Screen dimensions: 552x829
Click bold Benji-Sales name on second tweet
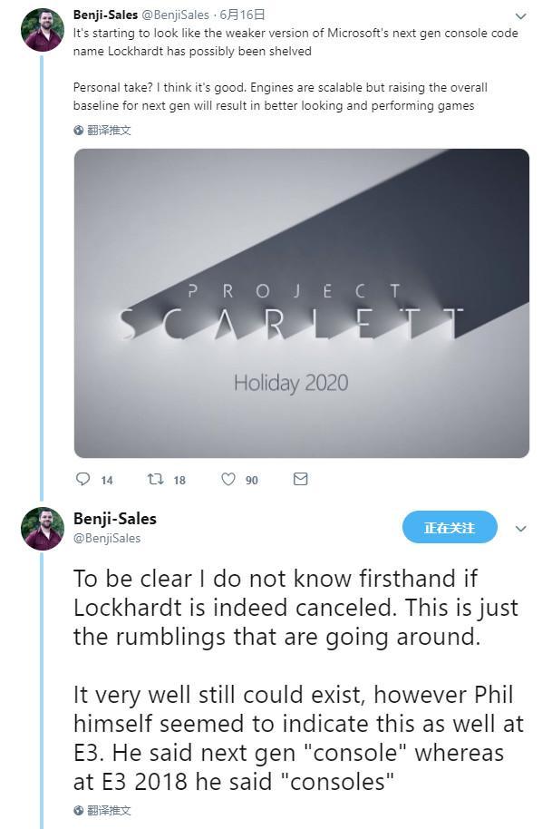click(114, 519)
